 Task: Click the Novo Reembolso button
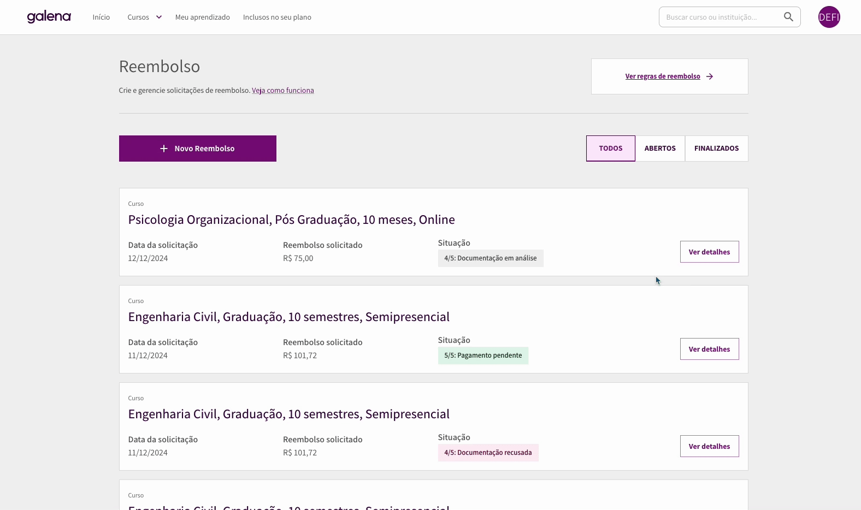pos(198,149)
